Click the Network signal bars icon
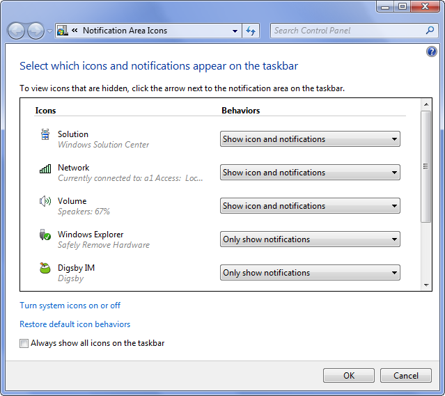Screen dimensions: 445x396 45,168
